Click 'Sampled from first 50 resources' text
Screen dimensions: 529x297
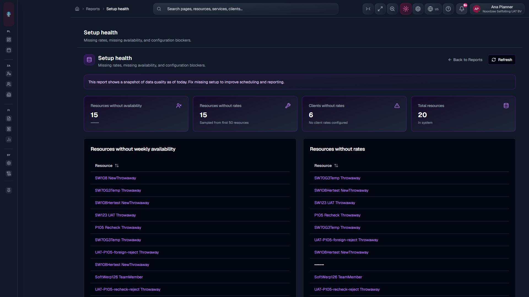click(x=224, y=123)
